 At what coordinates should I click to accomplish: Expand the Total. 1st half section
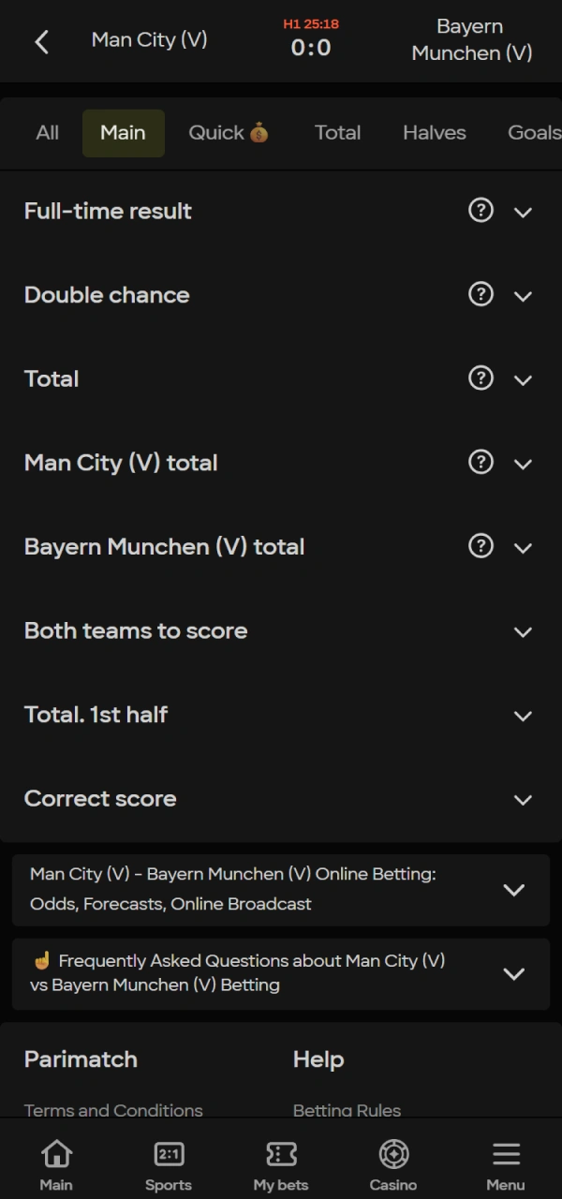coord(523,716)
